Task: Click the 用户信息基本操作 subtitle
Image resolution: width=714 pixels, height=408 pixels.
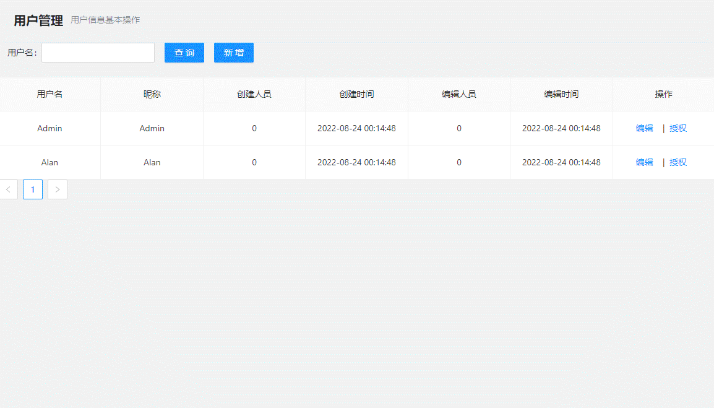Action: [105, 20]
